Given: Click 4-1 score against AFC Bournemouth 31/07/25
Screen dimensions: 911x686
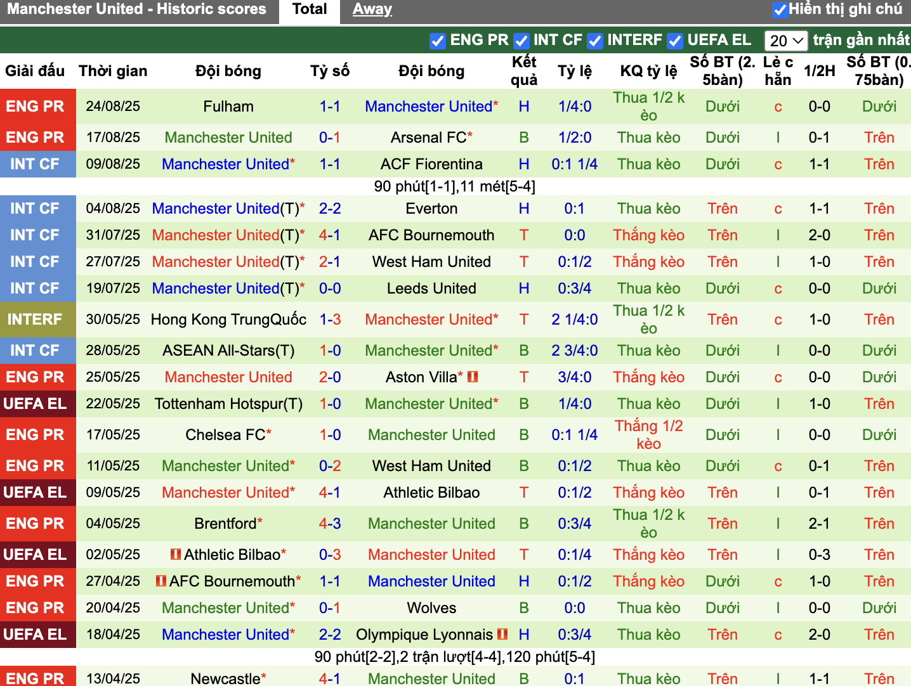Looking at the screenshot, I should pyautogui.click(x=330, y=235).
